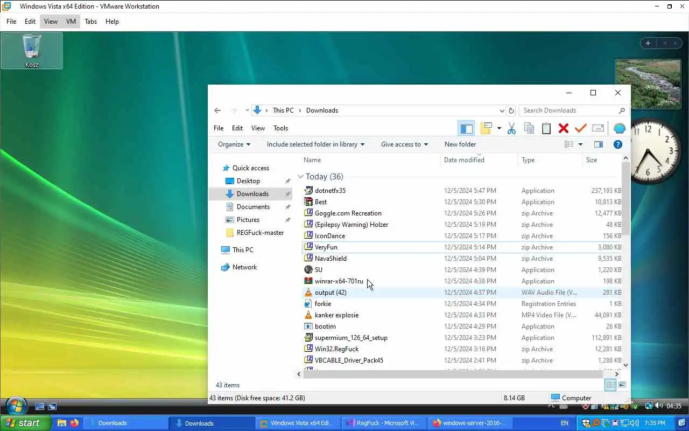Switch to details view in status bar
This screenshot has height=431, width=689.
[x=610, y=385]
